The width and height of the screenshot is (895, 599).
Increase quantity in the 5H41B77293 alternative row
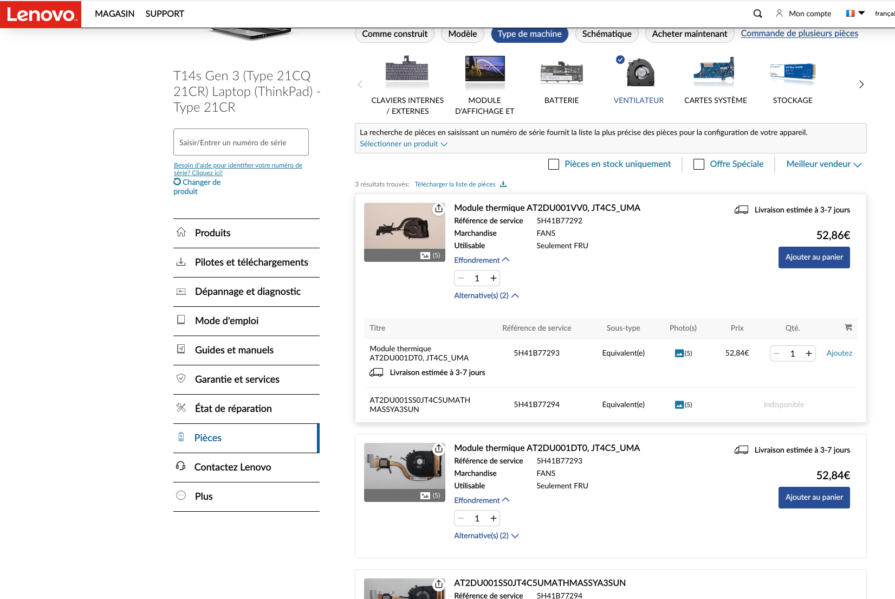click(x=808, y=353)
